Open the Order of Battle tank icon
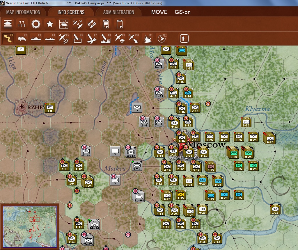Image resolution: width=298 pixels, height=250 pixels. [x=8, y=24]
